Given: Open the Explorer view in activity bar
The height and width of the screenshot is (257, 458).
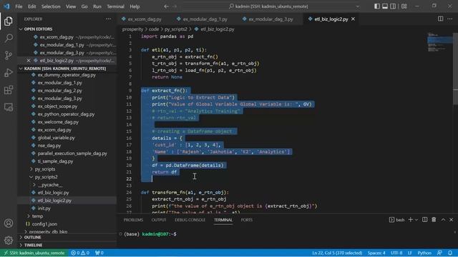Looking at the screenshot, I should pos(9,21).
